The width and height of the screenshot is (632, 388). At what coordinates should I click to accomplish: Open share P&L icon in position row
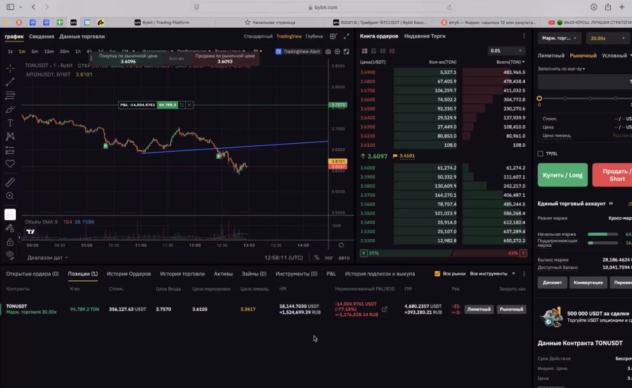tap(385, 309)
